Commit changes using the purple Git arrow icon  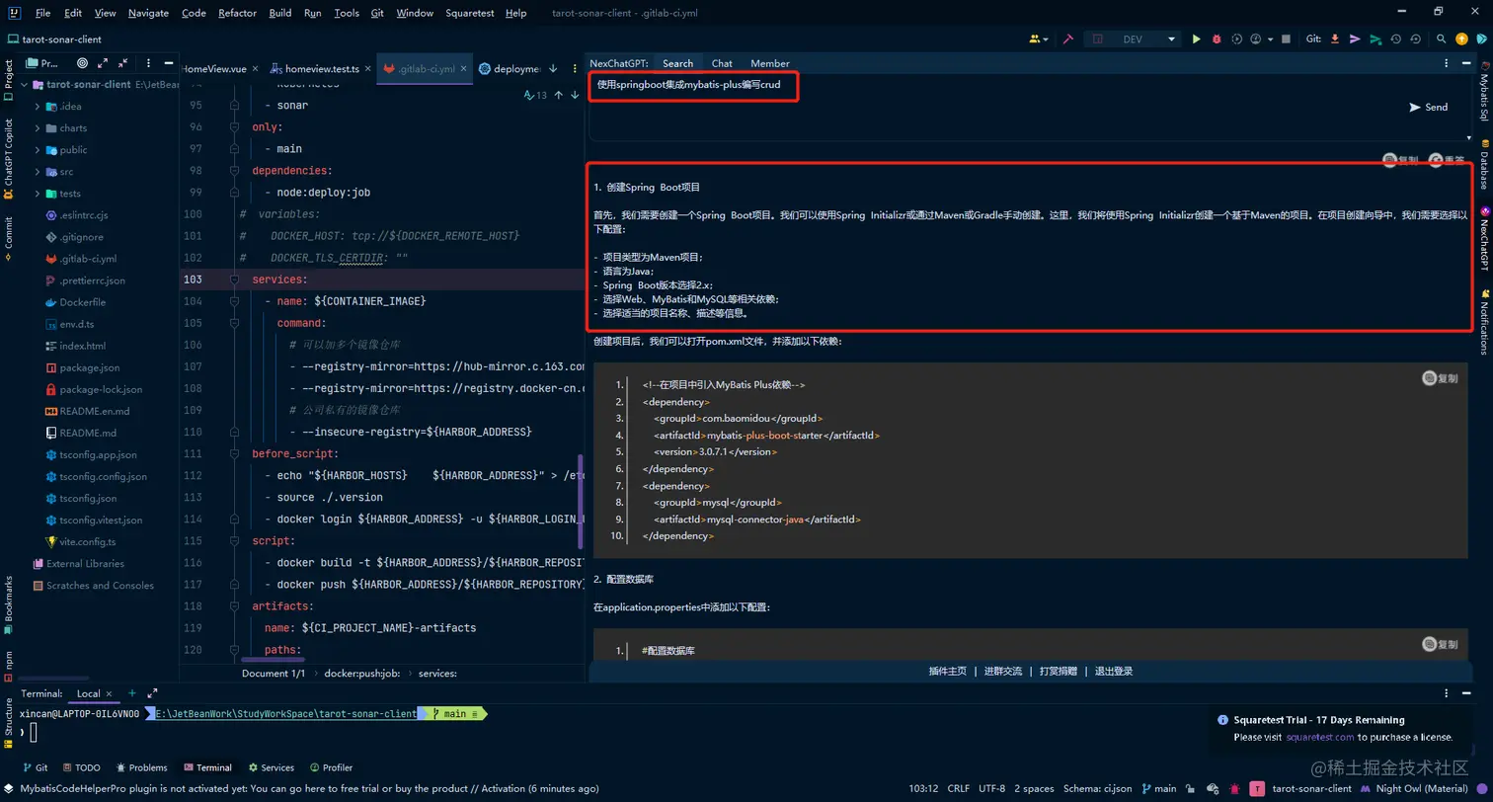(x=1355, y=40)
